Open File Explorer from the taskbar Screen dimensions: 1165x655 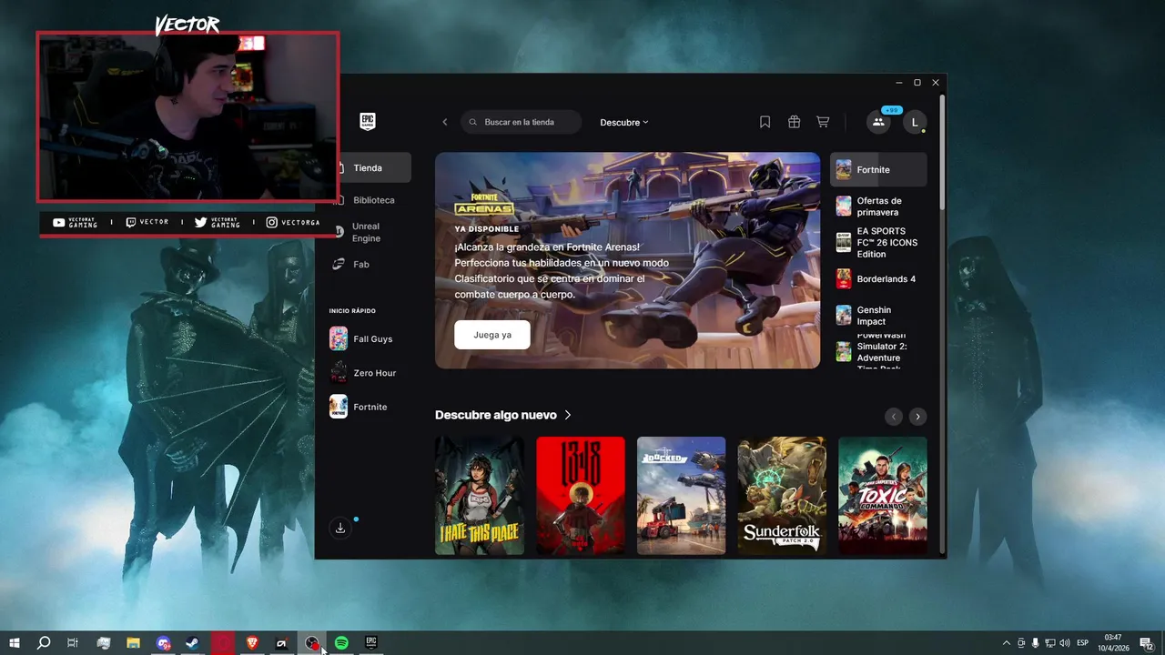(x=133, y=643)
